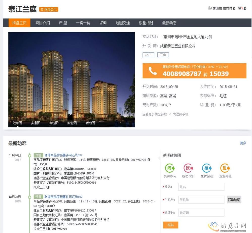The height and width of the screenshot is (233, 252).
Task: Click the orange phone icon
Action: [x=153, y=71]
